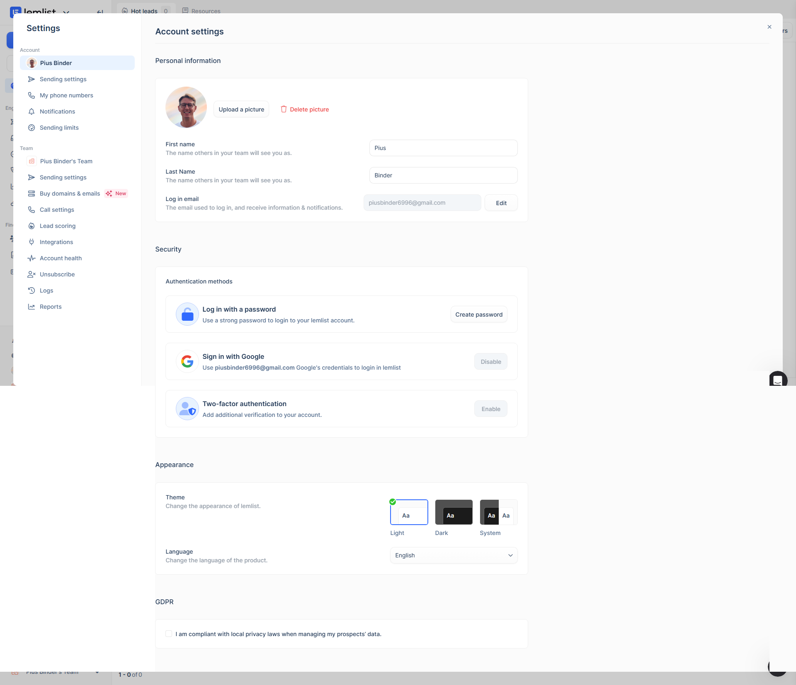Select the System theme option

coord(498,513)
